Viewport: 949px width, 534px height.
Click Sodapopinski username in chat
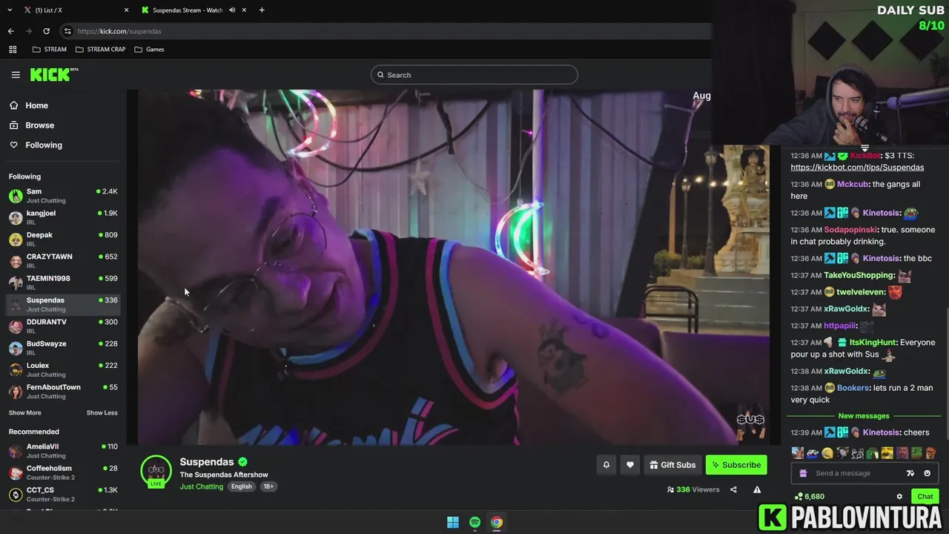(x=850, y=230)
